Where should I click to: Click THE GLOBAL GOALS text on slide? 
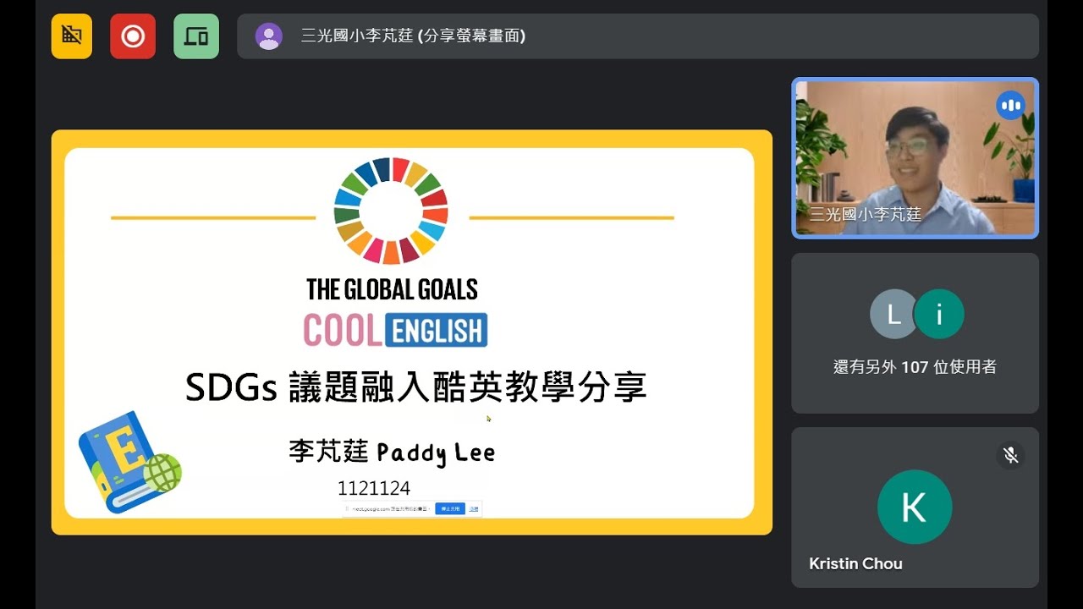point(392,290)
